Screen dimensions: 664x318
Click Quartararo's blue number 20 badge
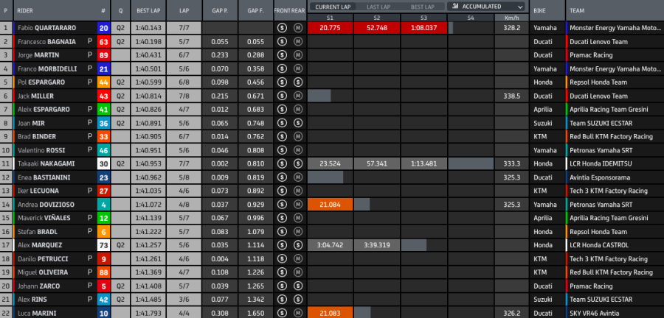click(103, 28)
